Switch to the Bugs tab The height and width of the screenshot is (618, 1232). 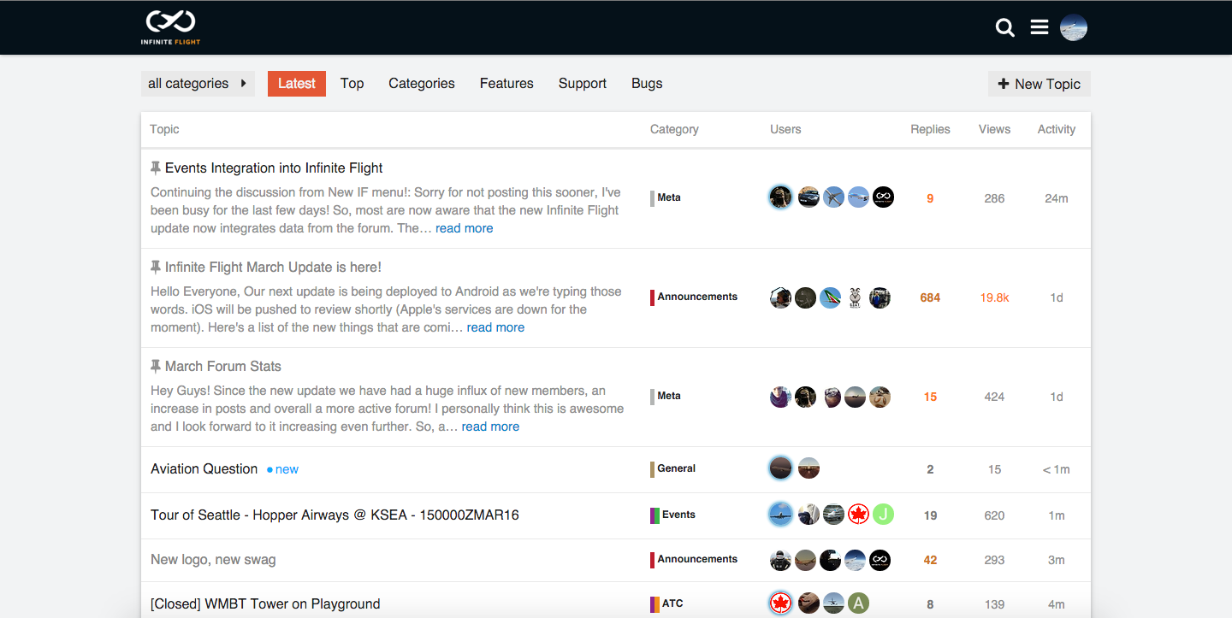(647, 84)
